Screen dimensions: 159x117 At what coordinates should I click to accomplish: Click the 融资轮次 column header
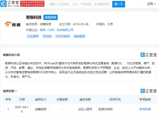pos(41,99)
